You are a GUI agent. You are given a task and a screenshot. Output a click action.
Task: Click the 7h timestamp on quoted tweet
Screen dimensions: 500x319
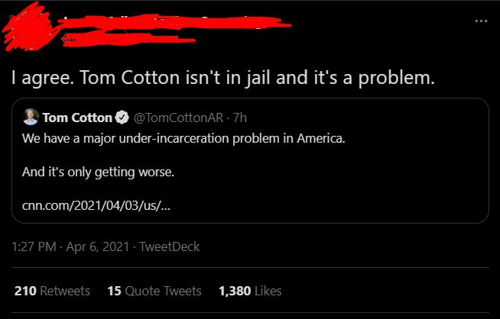click(x=239, y=118)
